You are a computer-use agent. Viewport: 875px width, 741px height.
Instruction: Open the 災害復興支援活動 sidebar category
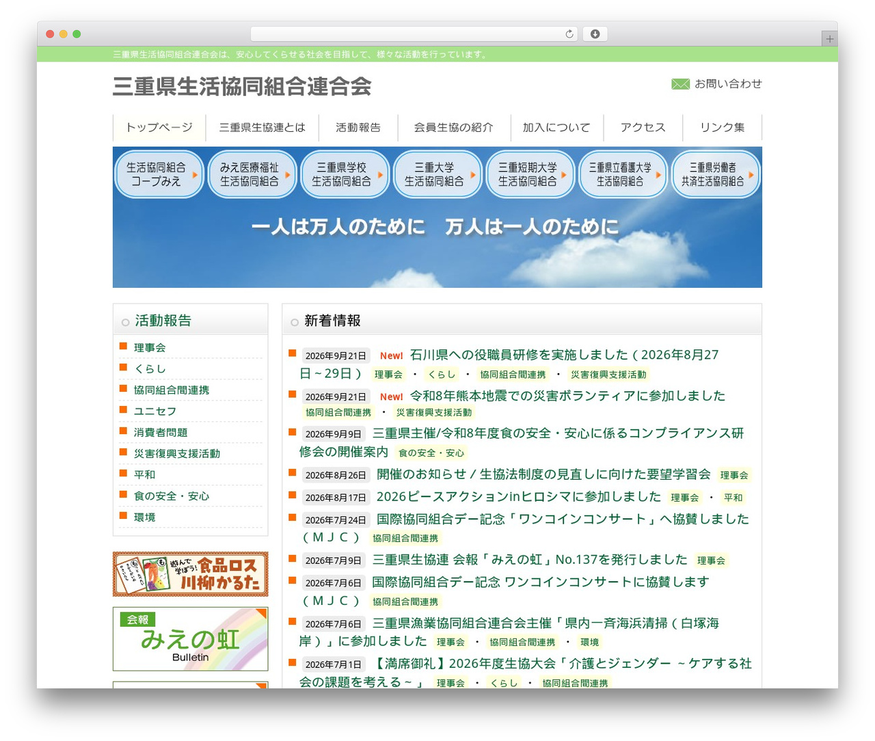click(x=177, y=454)
